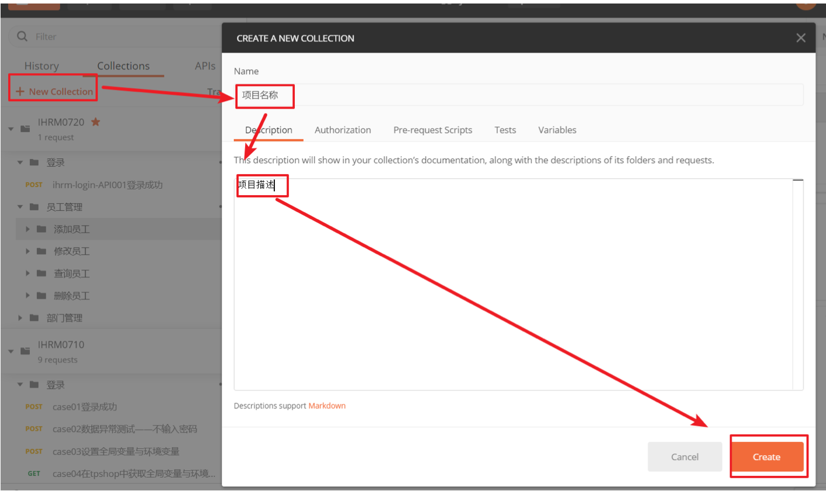826x491 pixels.
Task: Expand the 部门管理 folder arrow
Action: coord(20,318)
